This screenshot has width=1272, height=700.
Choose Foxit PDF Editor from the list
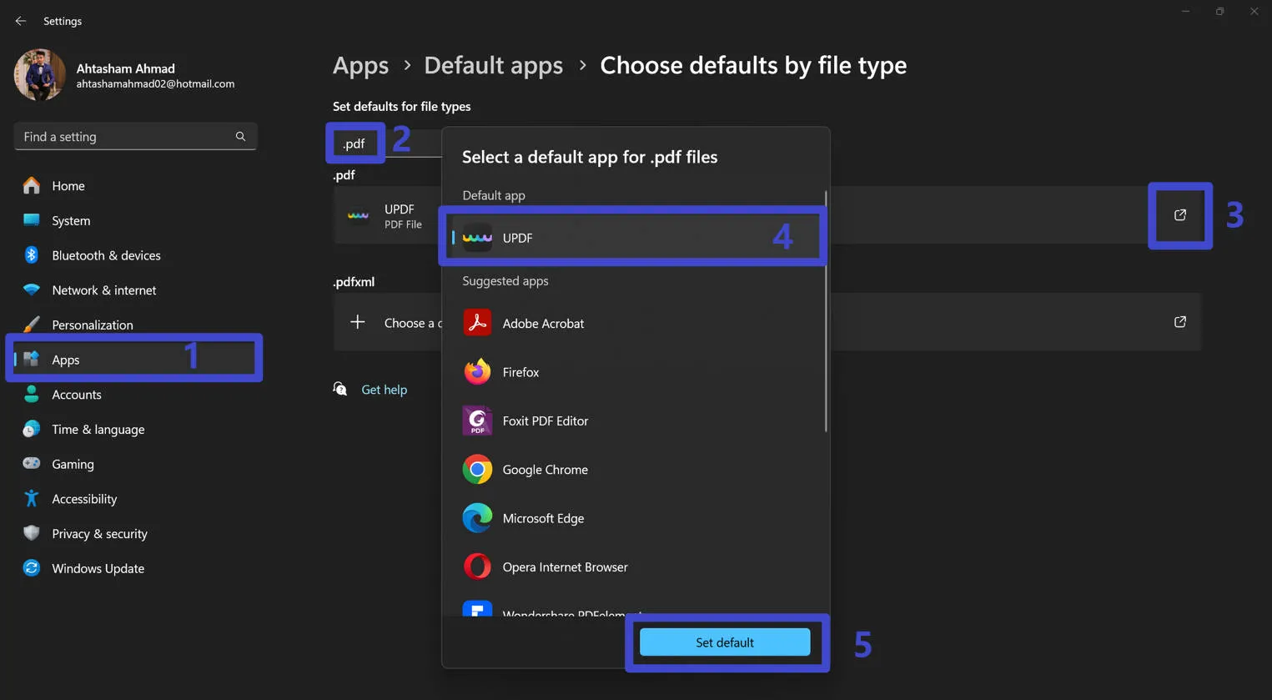pos(545,421)
